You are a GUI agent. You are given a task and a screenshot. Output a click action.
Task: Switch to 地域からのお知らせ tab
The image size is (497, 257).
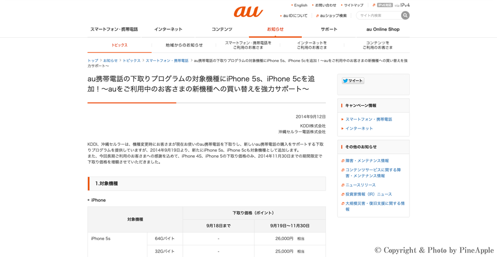pyautogui.click(x=184, y=45)
